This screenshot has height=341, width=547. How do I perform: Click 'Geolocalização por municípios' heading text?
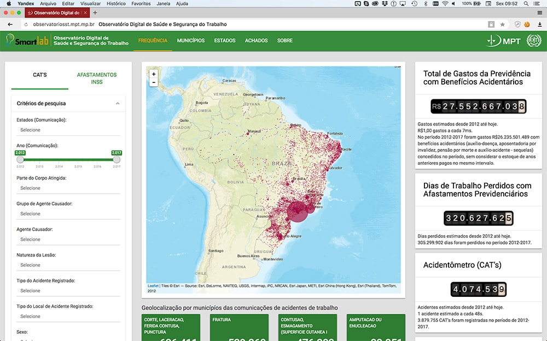pyautogui.click(x=240, y=308)
